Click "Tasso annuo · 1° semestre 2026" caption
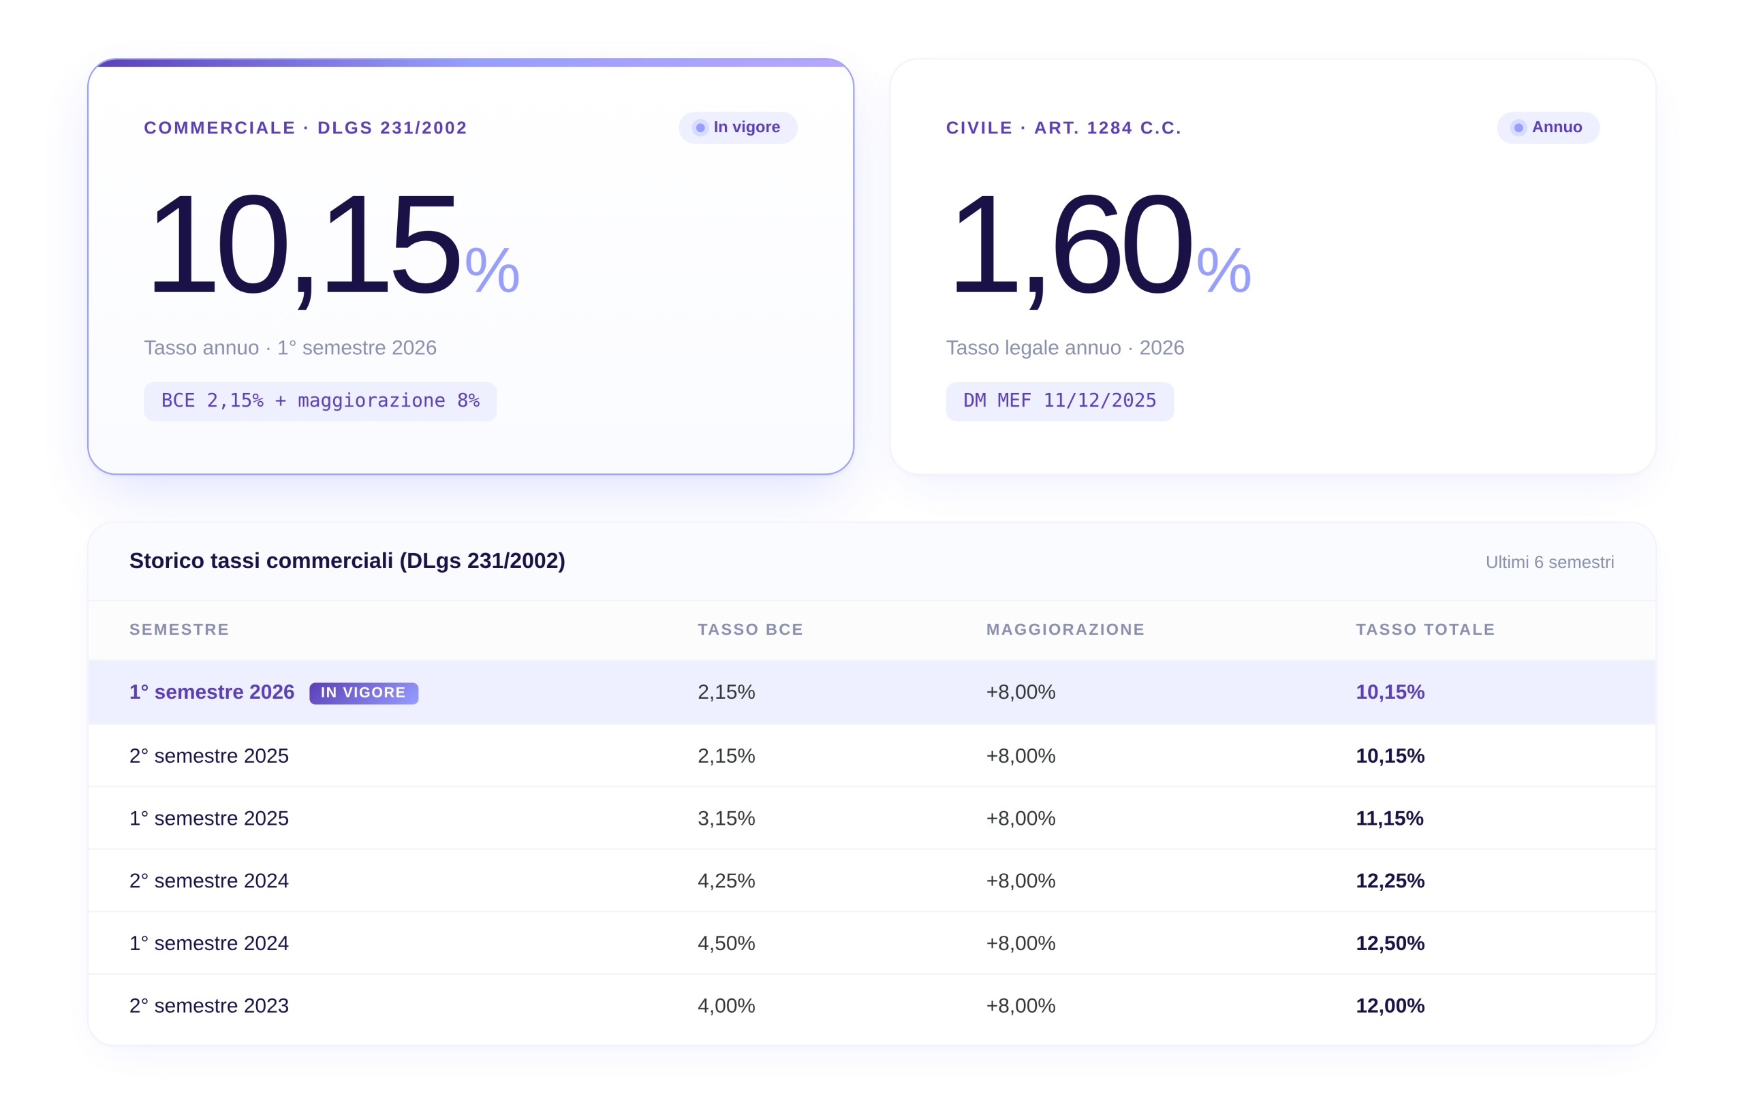Viewport: 1744px width, 1104px height. tap(290, 347)
